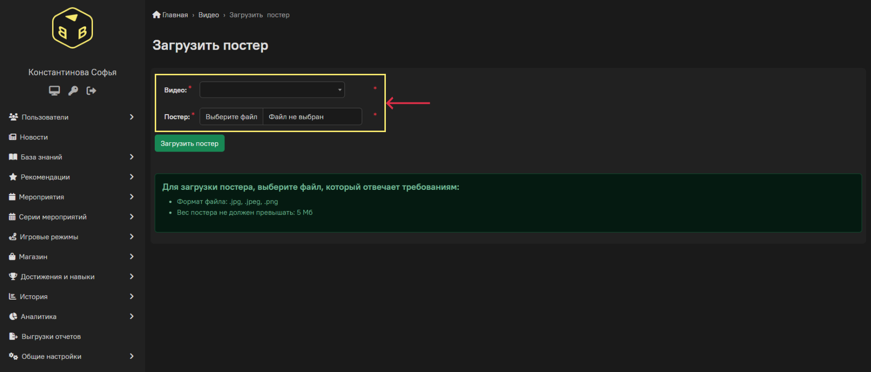
Task: Click the Формат файла requirement line
Action: tap(227, 202)
